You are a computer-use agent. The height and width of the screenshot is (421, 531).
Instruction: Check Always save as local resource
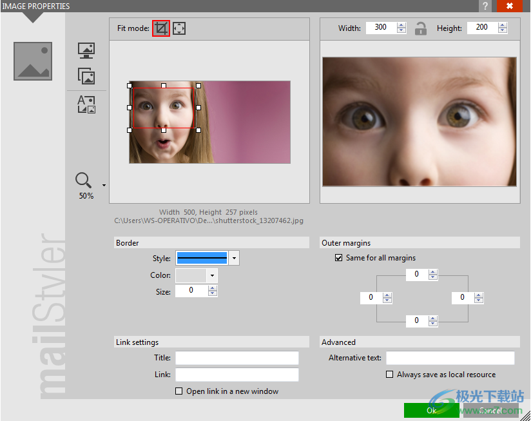(x=389, y=375)
